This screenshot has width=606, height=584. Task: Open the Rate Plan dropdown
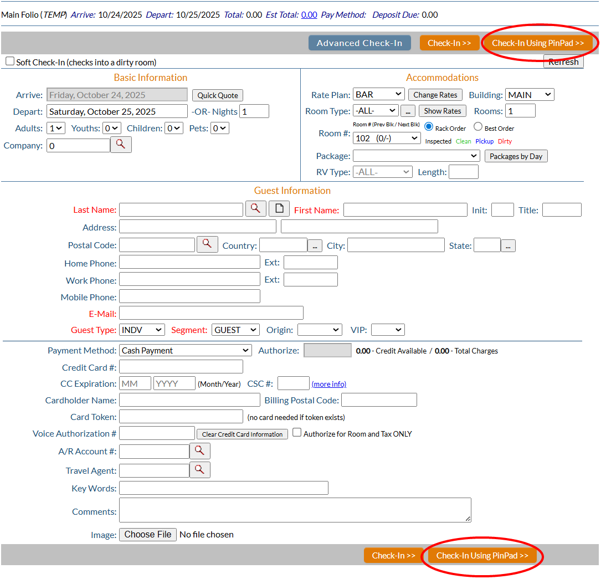pyautogui.click(x=378, y=95)
